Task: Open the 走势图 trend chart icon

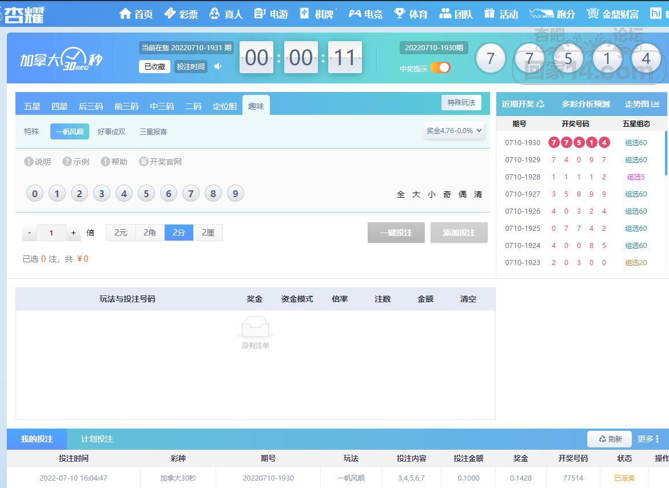Action: 655,104
